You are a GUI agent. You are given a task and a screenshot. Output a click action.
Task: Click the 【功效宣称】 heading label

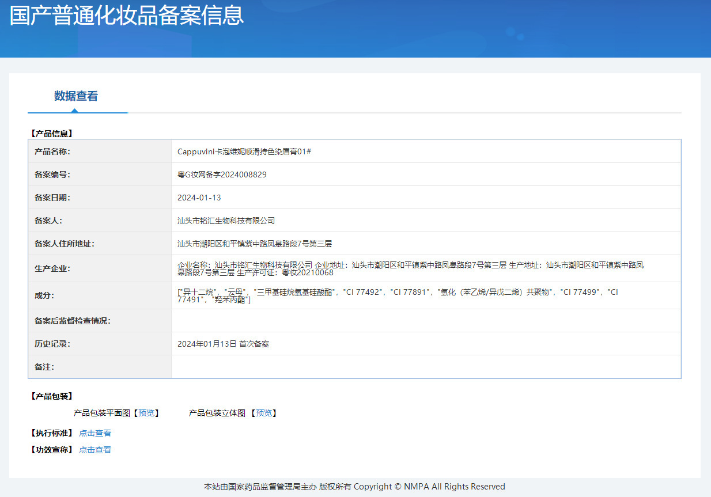(x=51, y=450)
